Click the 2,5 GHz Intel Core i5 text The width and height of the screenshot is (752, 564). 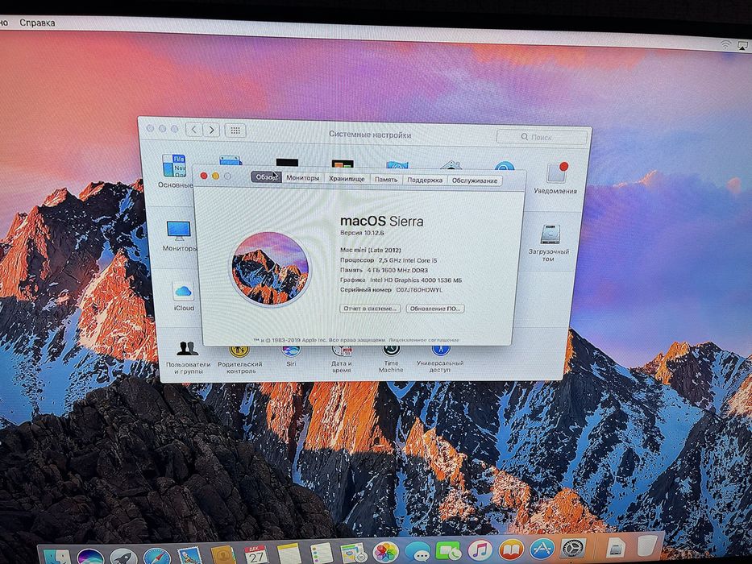tap(408, 260)
